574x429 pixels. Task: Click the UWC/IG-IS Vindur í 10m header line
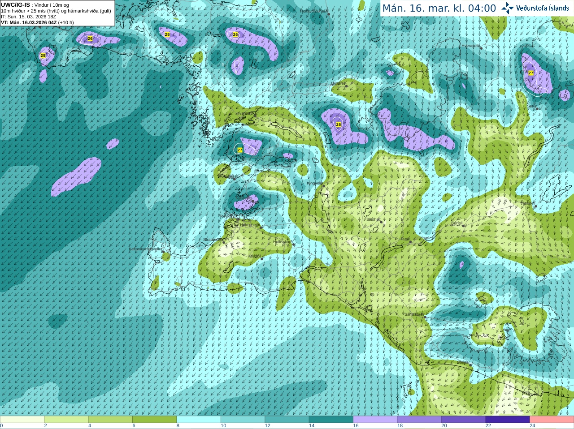point(35,5)
